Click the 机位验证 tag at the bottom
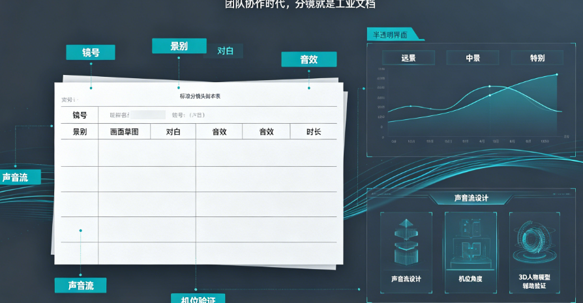The width and height of the screenshot is (583, 303). (198, 298)
